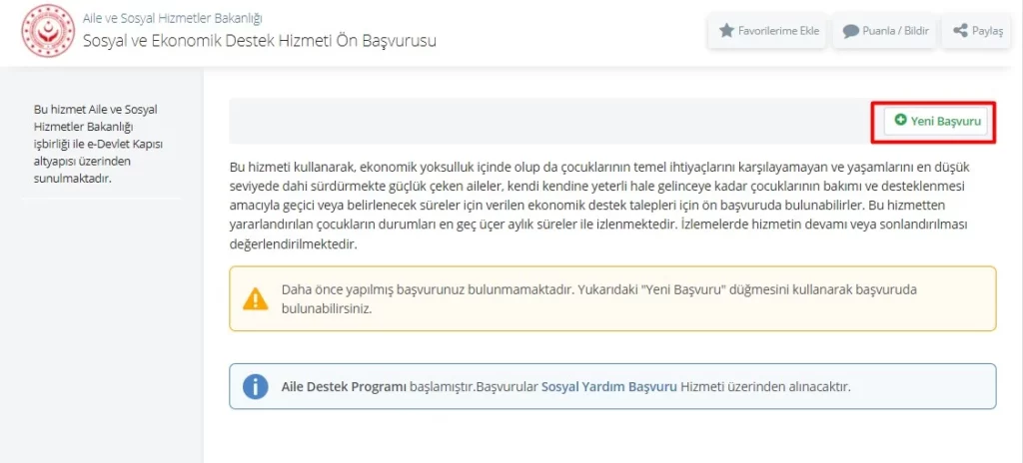1023x463 pixels.
Task: Click the yellow warning triangle icon
Action: (x=255, y=298)
